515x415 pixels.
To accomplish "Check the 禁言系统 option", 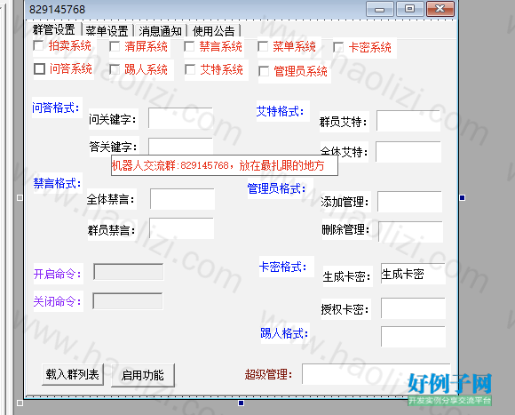I will [x=189, y=46].
